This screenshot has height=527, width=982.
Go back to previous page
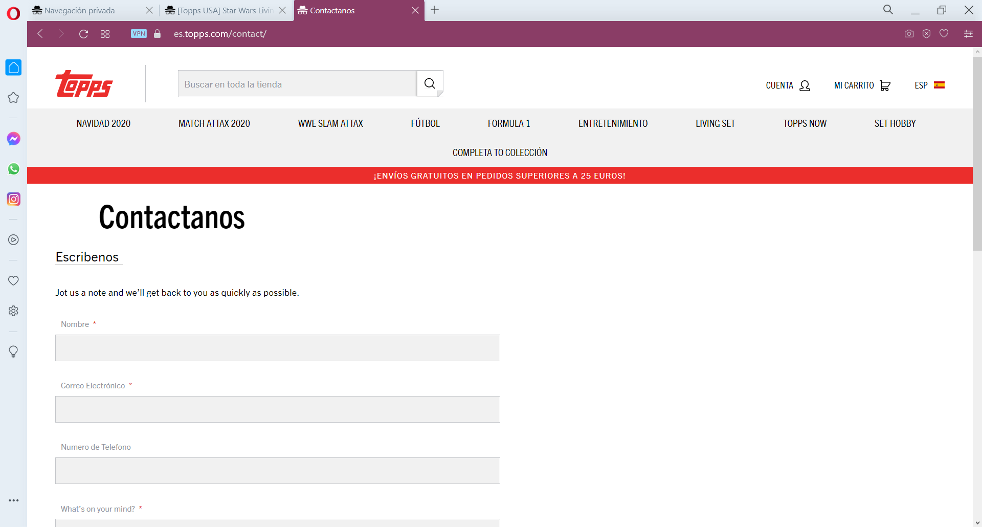pyautogui.click(x=40, y=34)
